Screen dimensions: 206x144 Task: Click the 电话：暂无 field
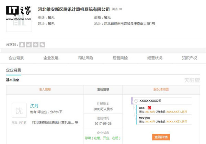coord(46,17)
